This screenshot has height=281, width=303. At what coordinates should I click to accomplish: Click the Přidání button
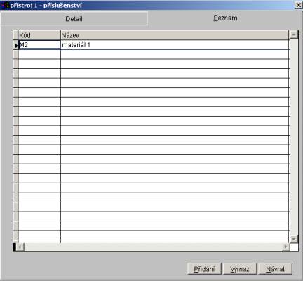tap(204, 269)
